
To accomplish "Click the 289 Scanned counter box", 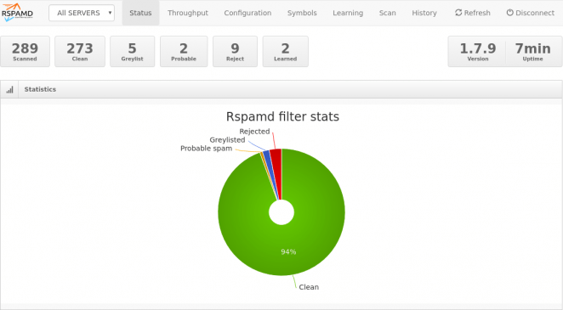I will (25, 51).
